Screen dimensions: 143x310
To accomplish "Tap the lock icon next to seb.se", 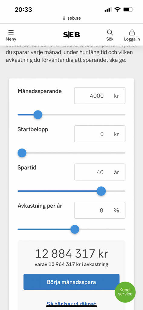I will tap(64, 18).
